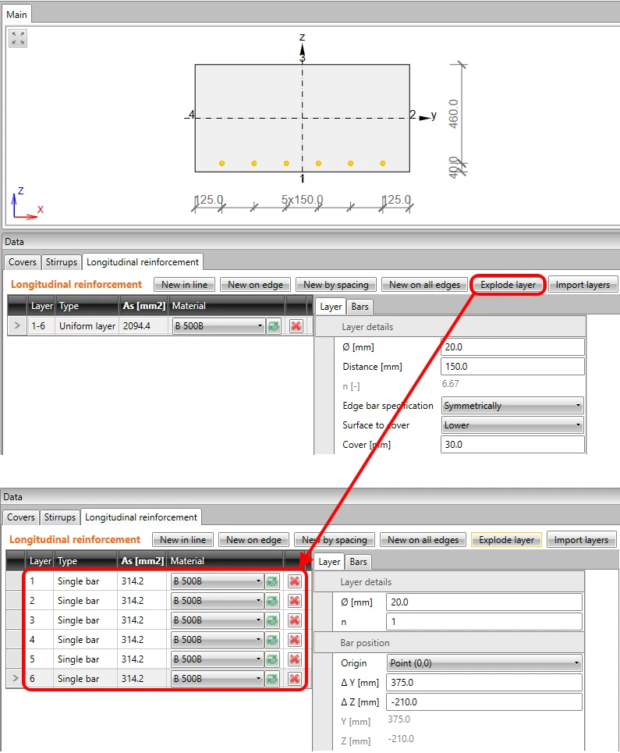Viewport: 620px width, 753px height.
Task: Click the Distance [mm] input field
Action: [512, 367]
